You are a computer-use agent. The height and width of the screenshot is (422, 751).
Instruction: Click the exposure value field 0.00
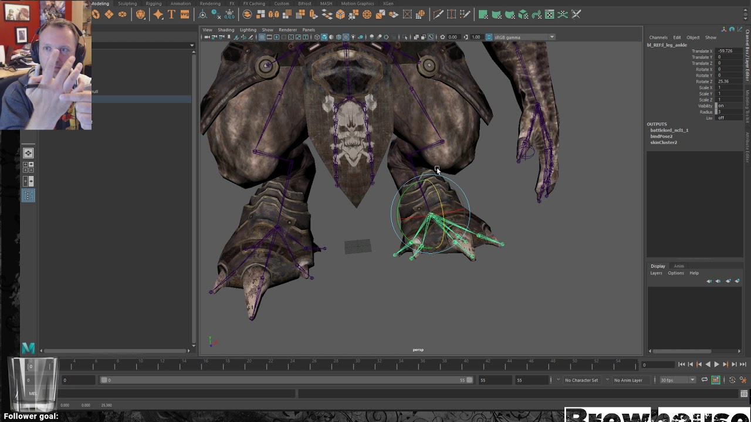pyautogui.click(x=452, y=37)
